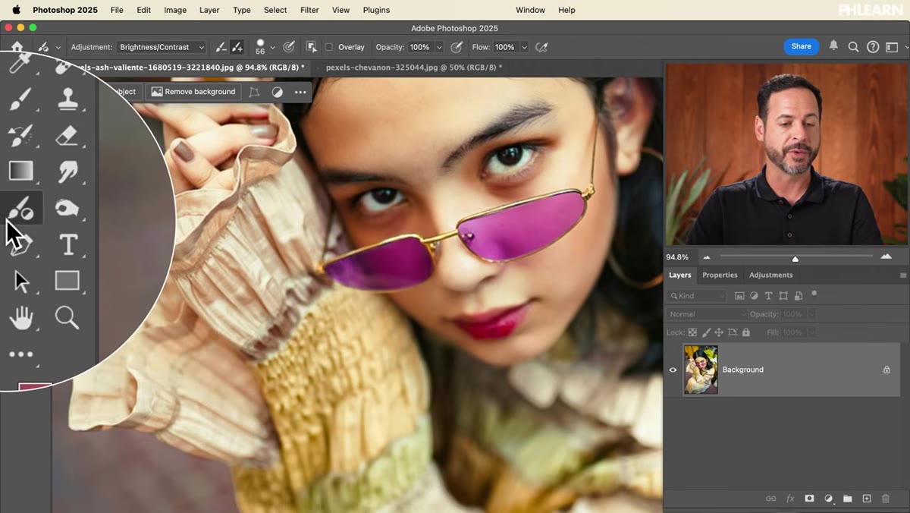Select the Type tool
Image resolution: width=910 pixels, height=513 pixels.
click(68, 244)
